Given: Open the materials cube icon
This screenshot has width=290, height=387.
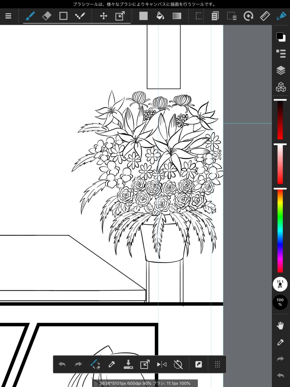Looking at the screenshot, I should pyautogui.click(x=281, y=87).
